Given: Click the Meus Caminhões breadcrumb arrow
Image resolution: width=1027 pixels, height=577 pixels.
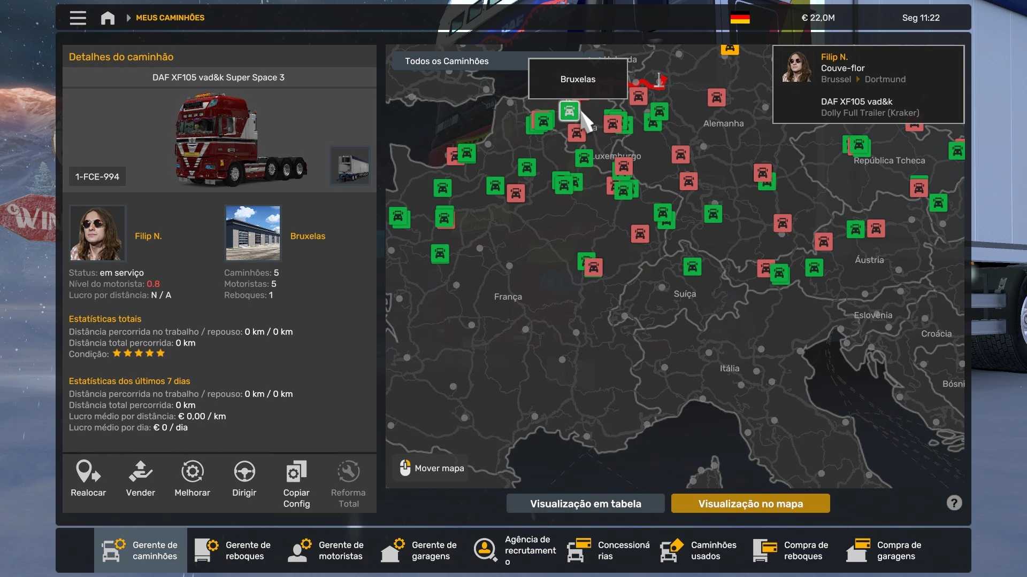Looking at the screenshot, I should tap(128, 18).
